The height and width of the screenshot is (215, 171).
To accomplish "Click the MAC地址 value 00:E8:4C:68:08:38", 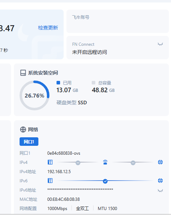I will tap(63, 199).
